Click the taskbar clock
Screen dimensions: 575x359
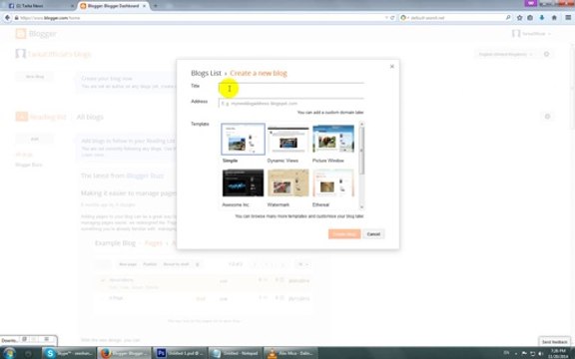(558, 353)
